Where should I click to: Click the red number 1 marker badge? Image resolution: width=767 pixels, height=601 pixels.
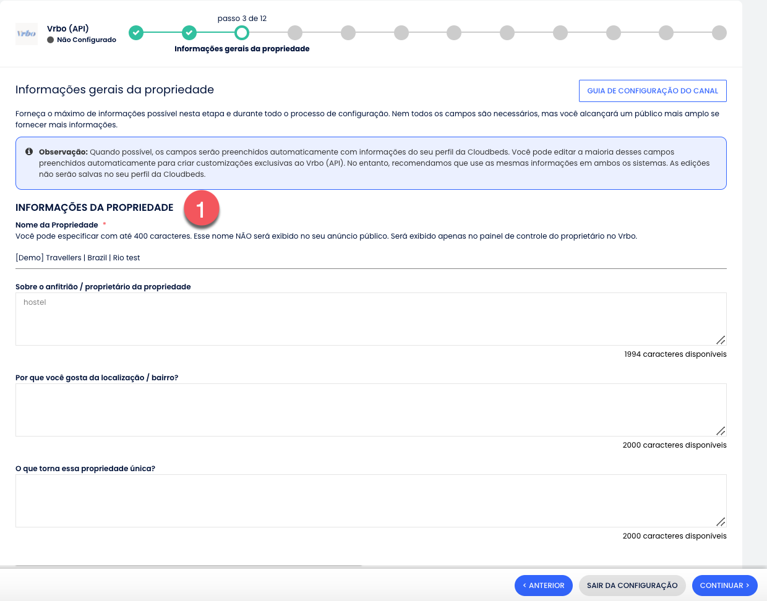coord(201,209)
